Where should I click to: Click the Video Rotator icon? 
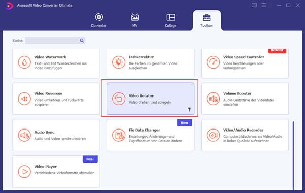[118, 99]
